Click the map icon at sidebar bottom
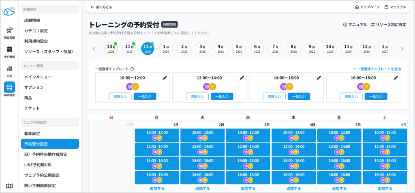415x193 pixels. 9,186
